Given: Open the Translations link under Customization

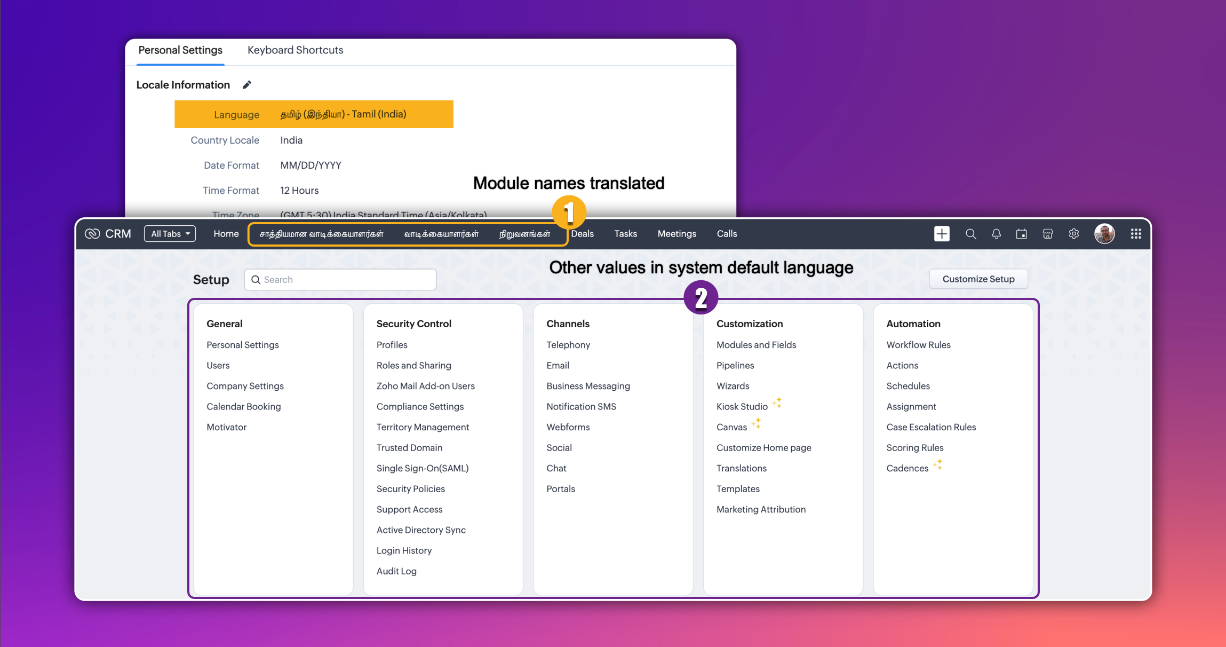Looking at the screenshot, I should pos(741,468).
